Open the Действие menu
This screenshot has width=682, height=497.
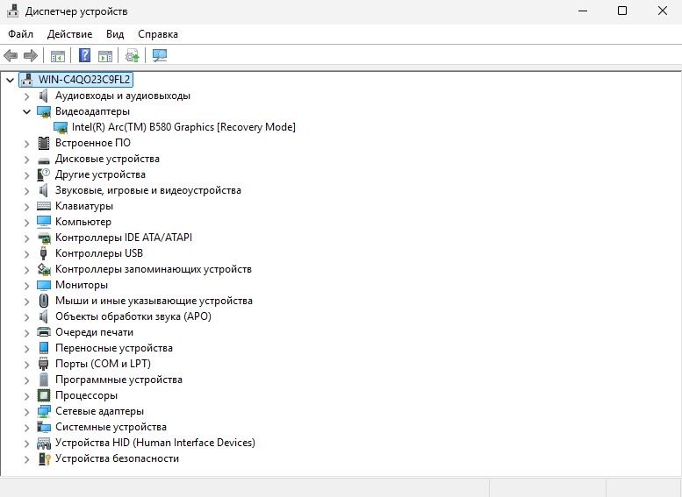69,34
